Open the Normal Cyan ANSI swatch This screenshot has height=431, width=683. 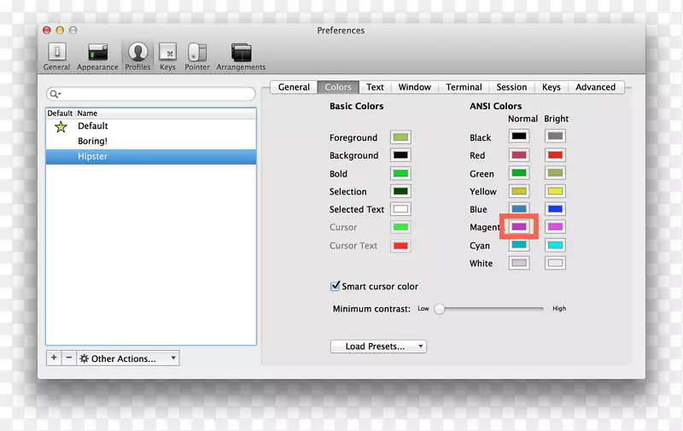[x=519, y=245]
